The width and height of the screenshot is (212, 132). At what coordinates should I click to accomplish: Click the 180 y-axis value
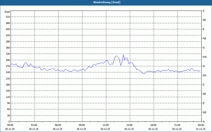8,84
